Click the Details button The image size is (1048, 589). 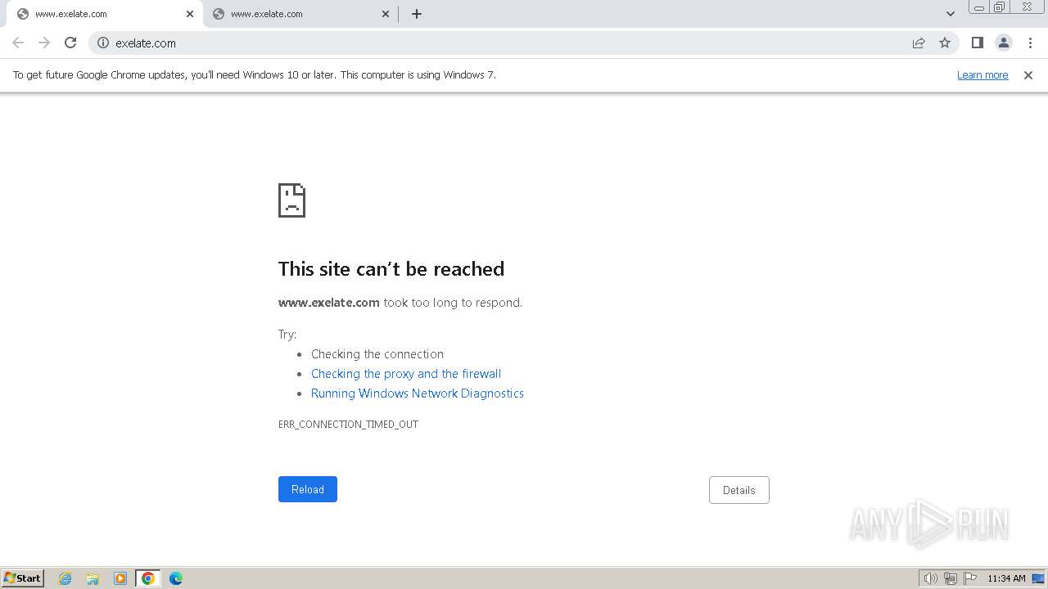(739, 490)
